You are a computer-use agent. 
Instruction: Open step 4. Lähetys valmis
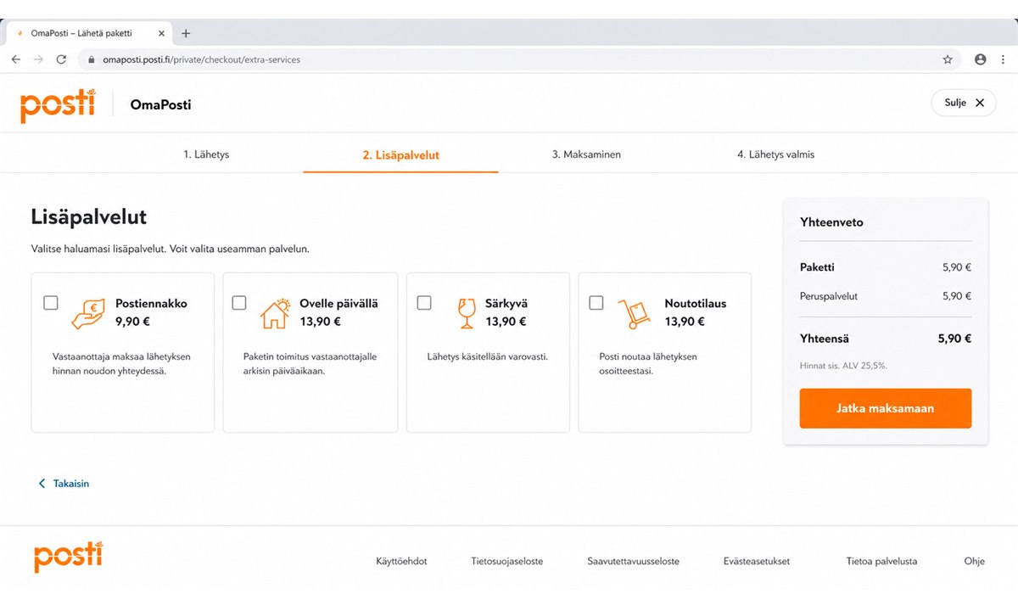click(775, 154)
